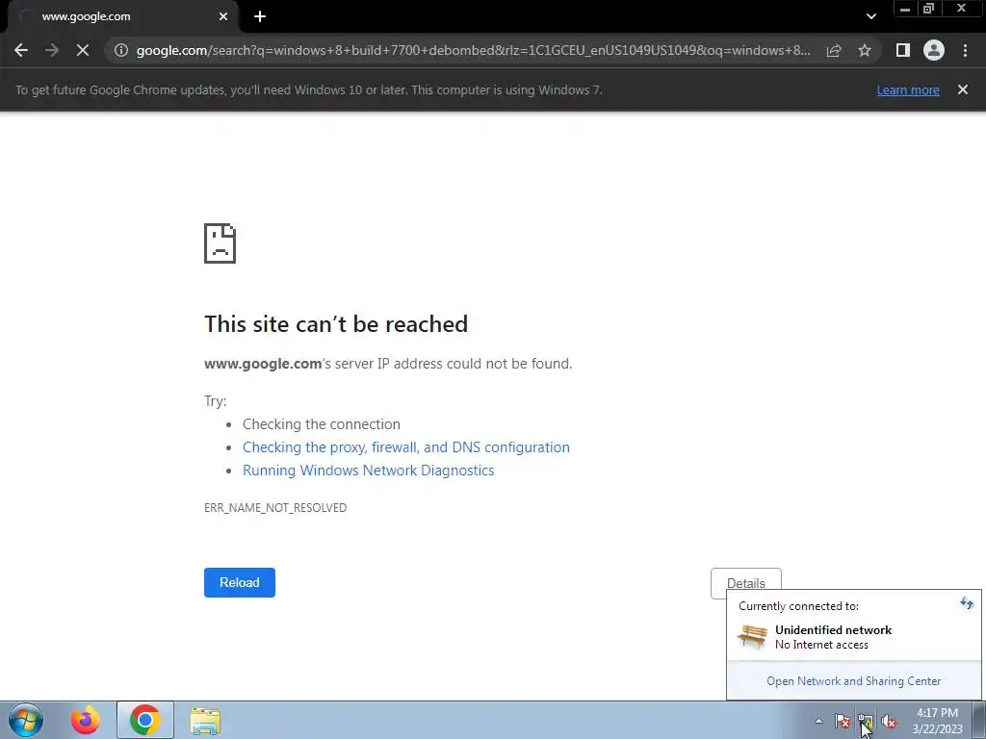Open the Chrome side panel

tap(903, 50)
